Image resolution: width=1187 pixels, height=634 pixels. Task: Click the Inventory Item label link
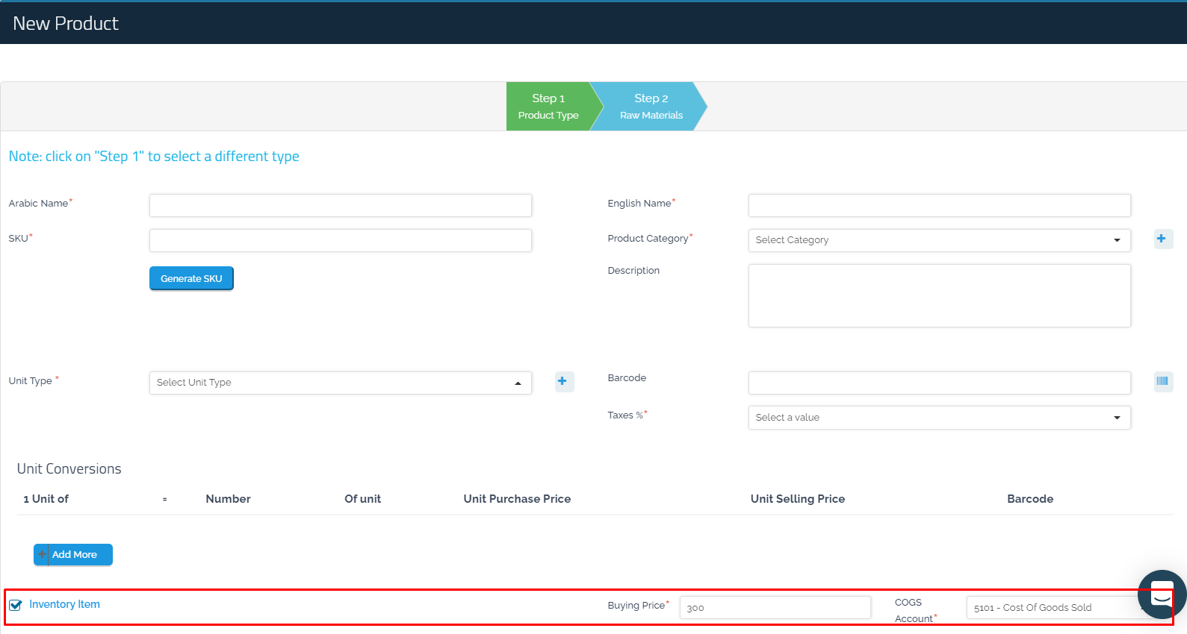pyautogui.click(x=64, y=604)
